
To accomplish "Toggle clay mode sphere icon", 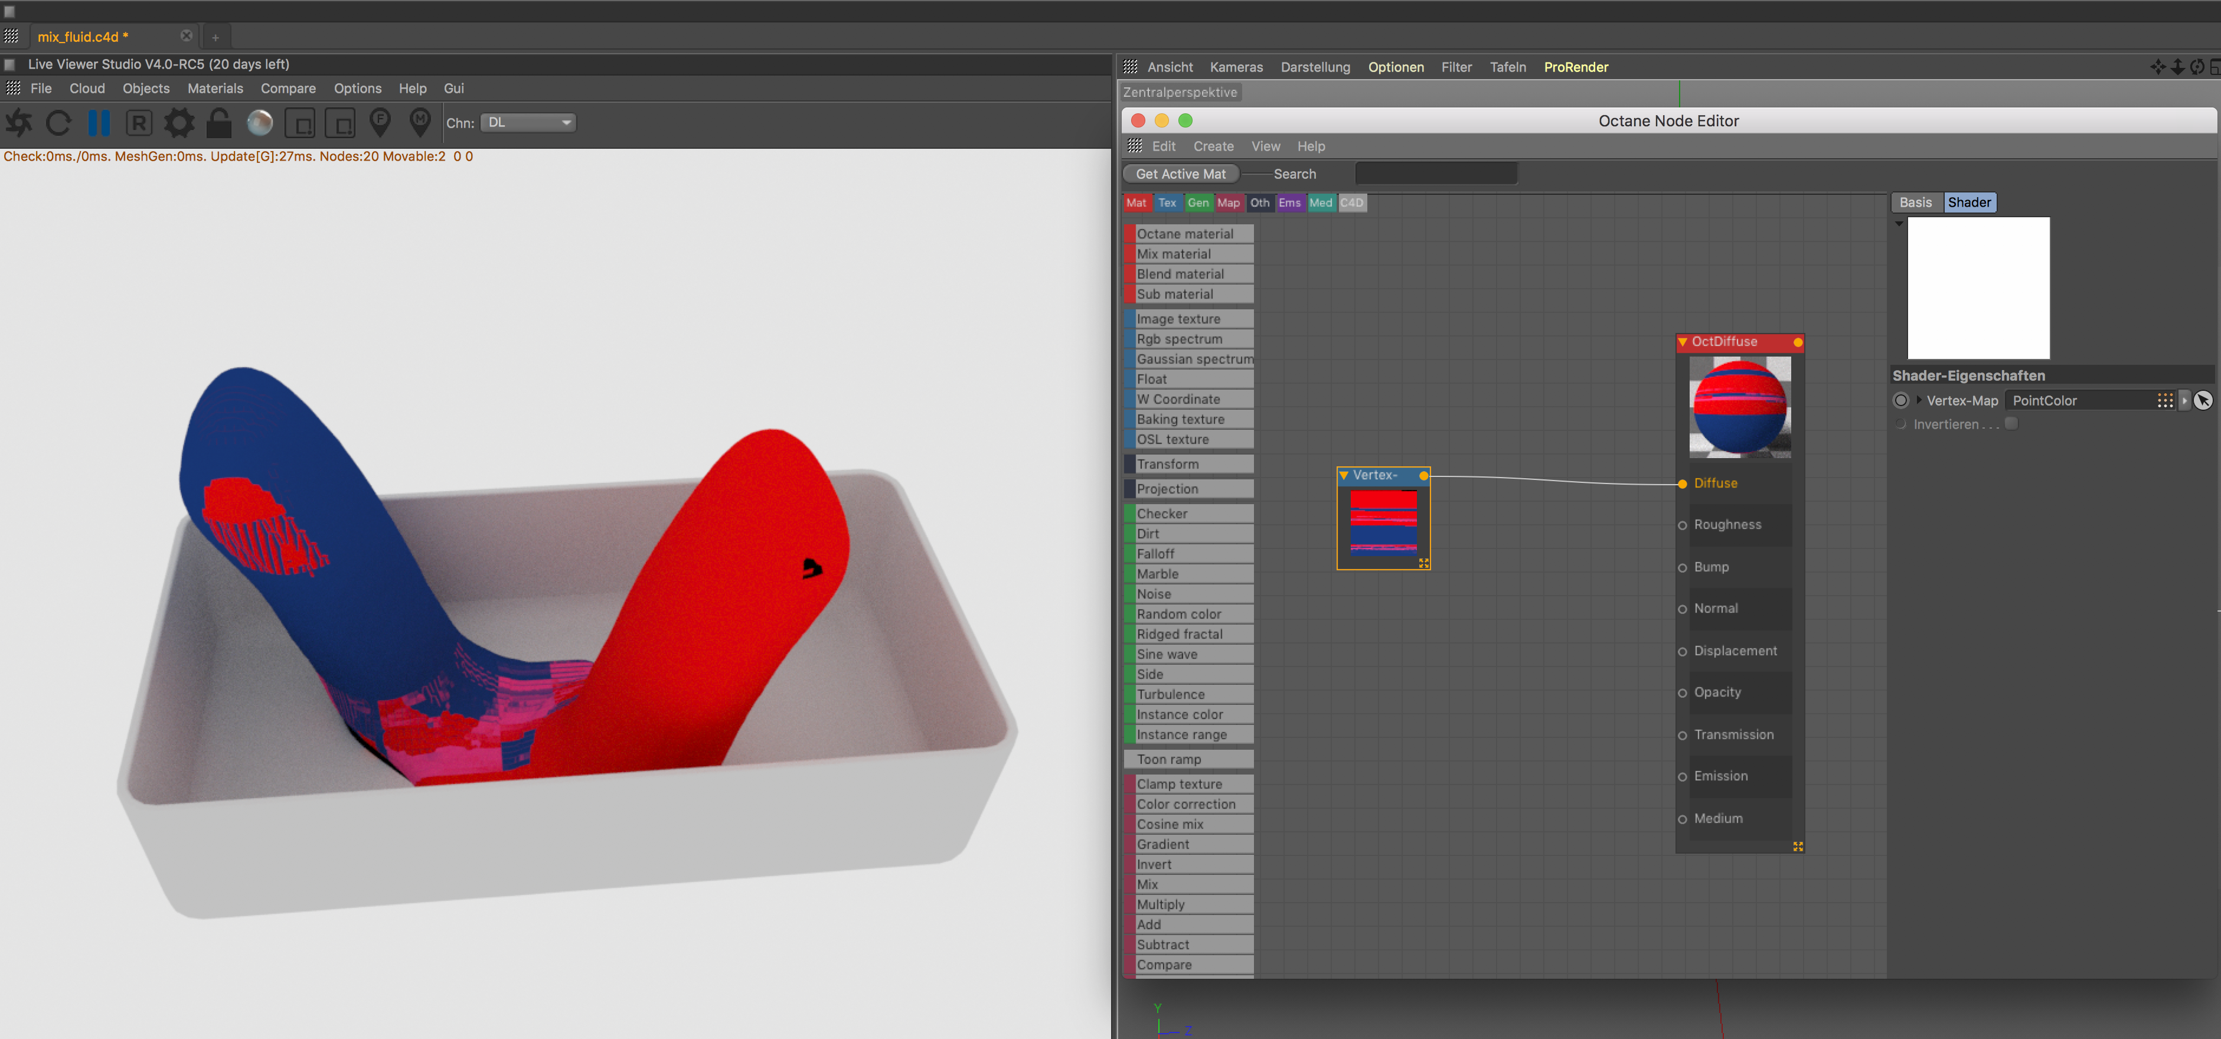I will (x=260, y=123).
